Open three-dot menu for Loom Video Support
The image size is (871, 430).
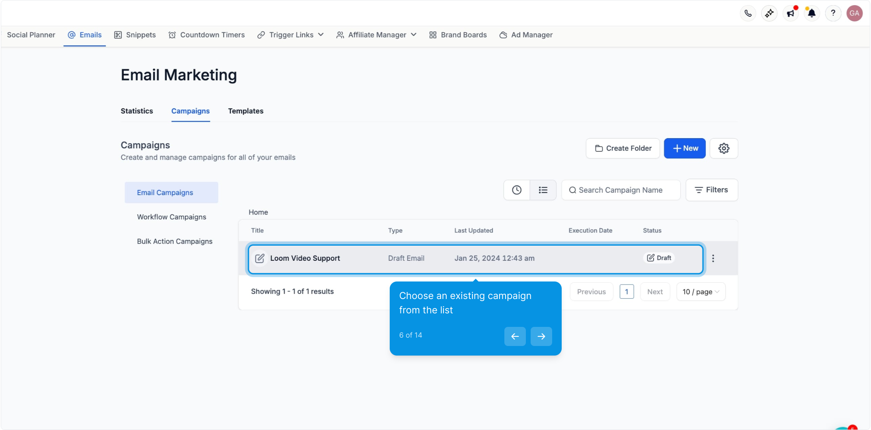pyautogui.click(x=713, y=258)
